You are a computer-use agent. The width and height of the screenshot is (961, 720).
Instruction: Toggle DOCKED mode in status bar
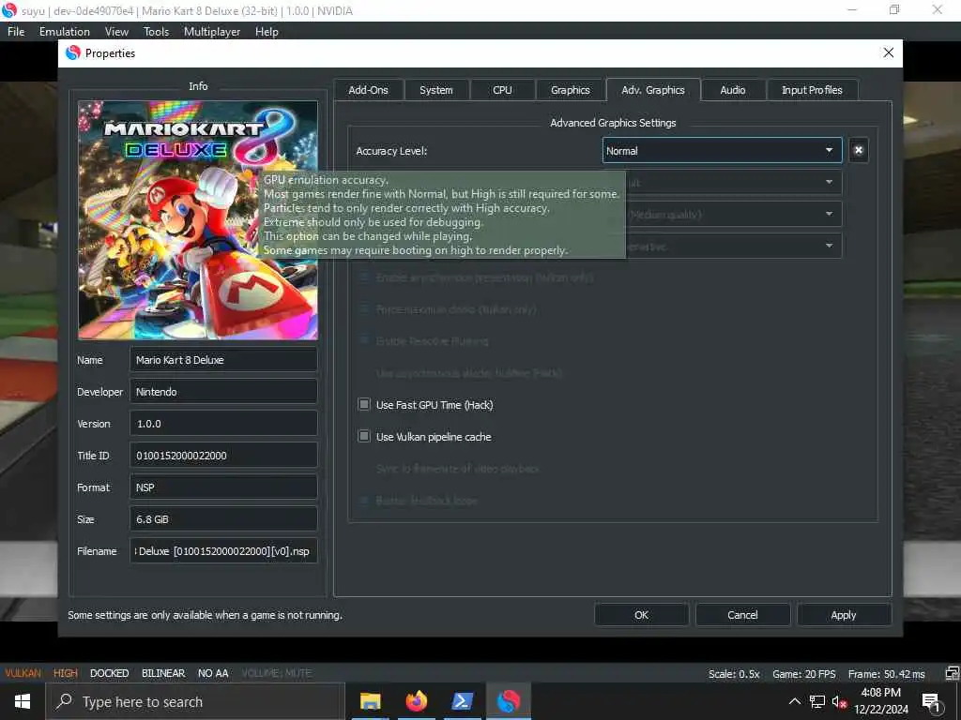(110, 673)
